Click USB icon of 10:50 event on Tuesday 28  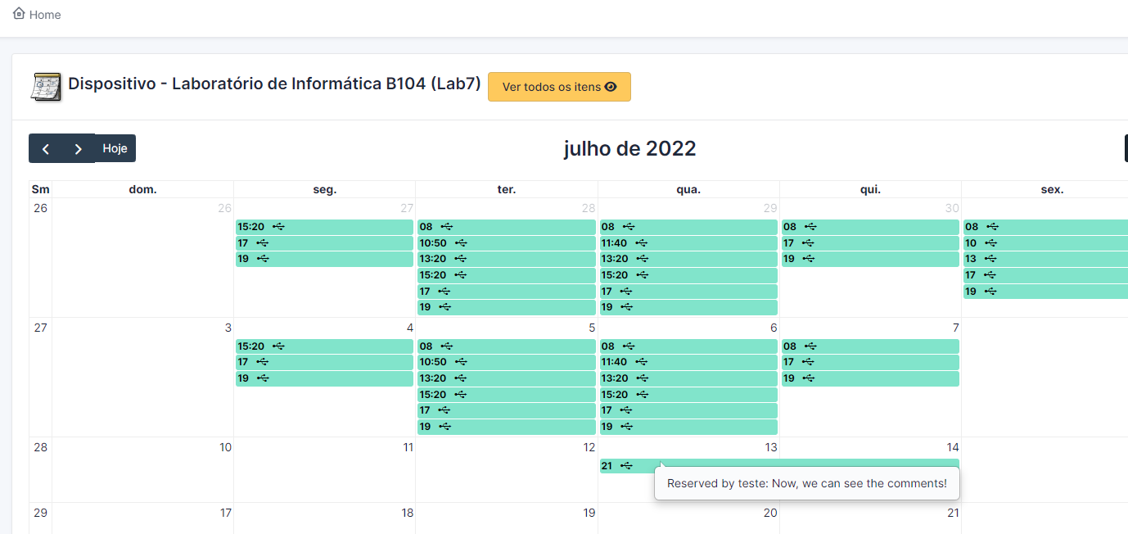(x=461, y=243)
